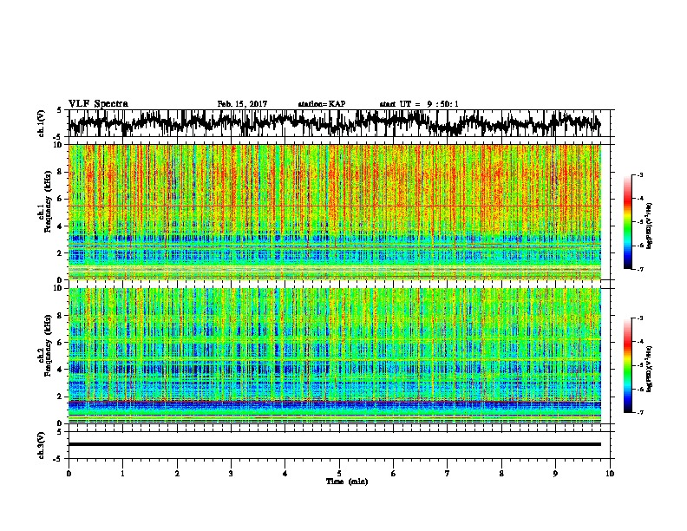Screen dimensions: 687x531
Task: Click time axis tick label "10"
Action: [610, 474]
